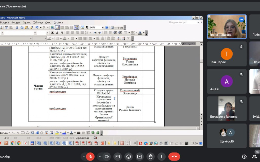The height and width of the screenshot is (162, 260).
Task: Click the table cell 'Данів Руслан Іванович'
Action: (130, 108)
